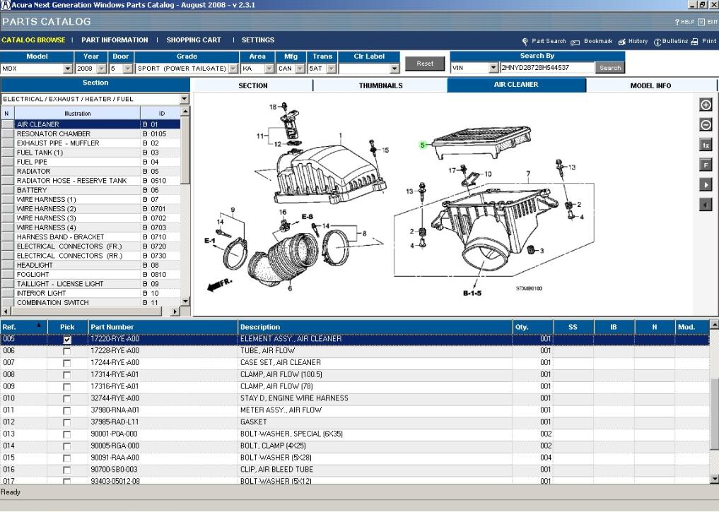Click the Ref. column header
719x512 pixels.
tap(23, 327)
